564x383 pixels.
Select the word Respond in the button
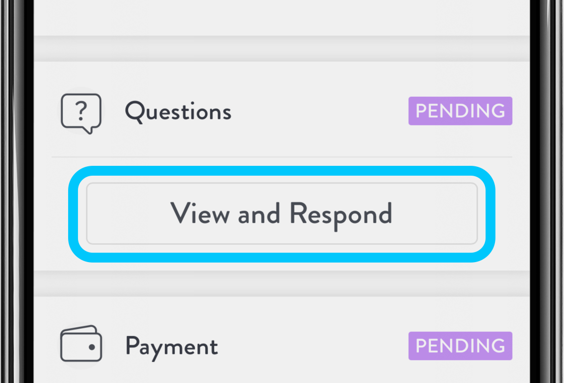coord(340,215)
